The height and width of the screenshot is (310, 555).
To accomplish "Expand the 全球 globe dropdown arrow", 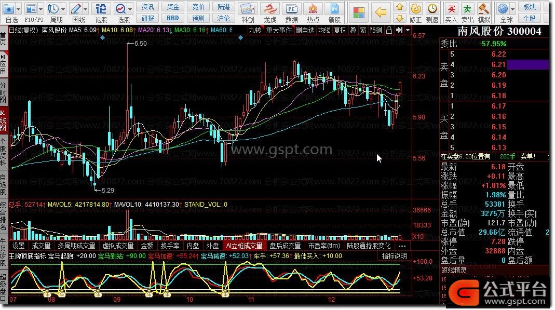I will tap(512, 9).
